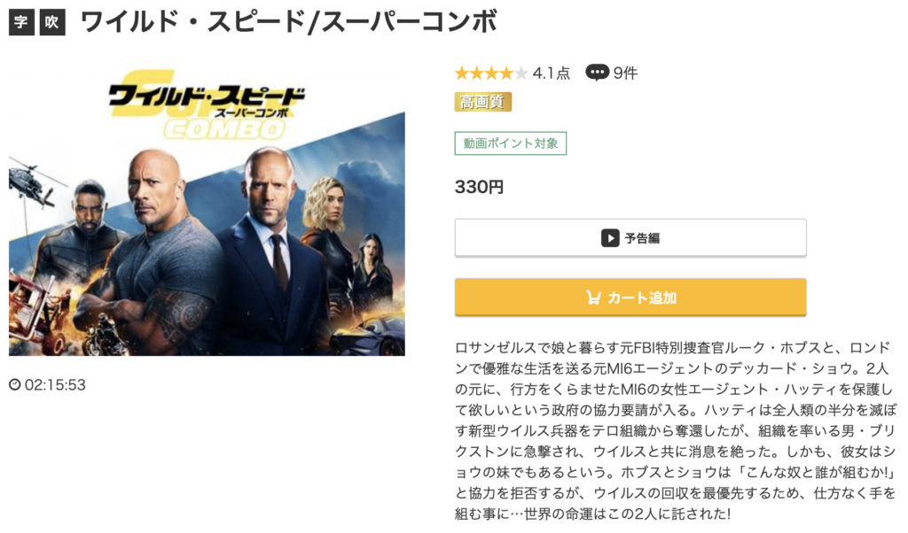908x533 pixels.
Task: Click the スーパーコンボ logo on poster
Action: [251, 113]
